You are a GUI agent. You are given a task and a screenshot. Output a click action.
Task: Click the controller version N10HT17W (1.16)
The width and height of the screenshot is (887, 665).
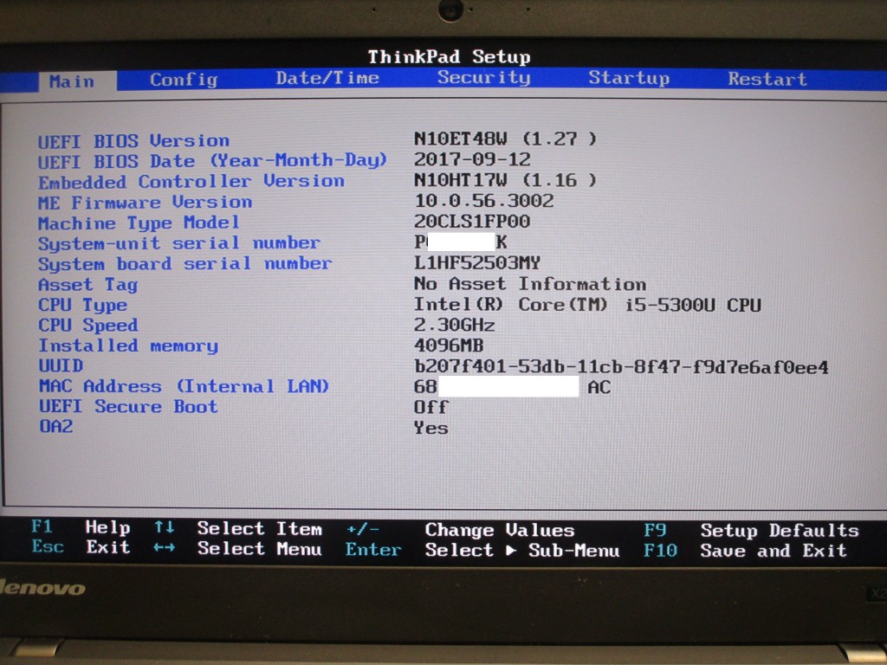505,180
